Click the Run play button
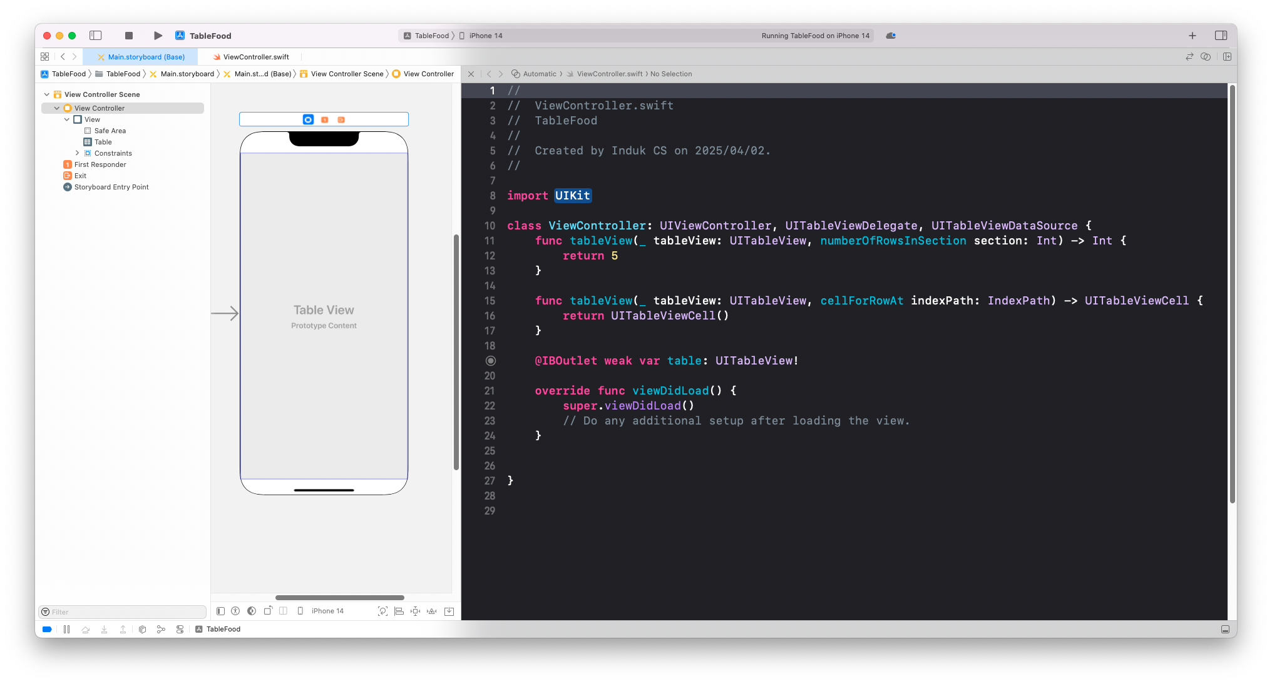 (x=158, y=36)
